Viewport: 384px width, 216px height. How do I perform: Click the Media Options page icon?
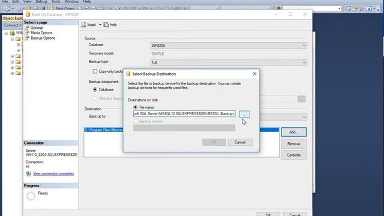tap(27, 33)
